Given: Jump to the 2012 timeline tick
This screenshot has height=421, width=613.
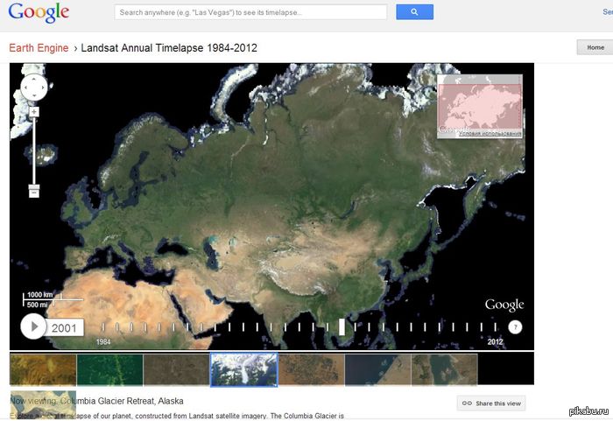Looking at the screenshot, I should (x=496, y=327).
